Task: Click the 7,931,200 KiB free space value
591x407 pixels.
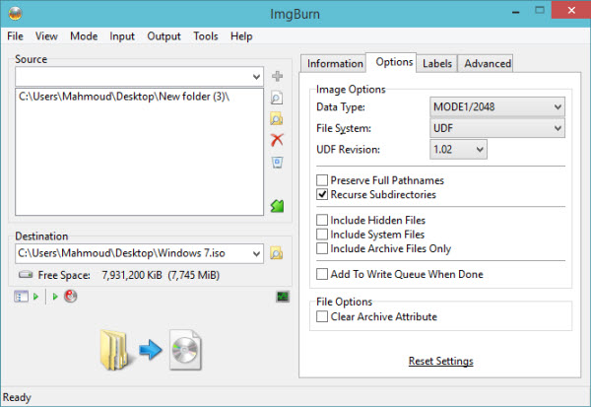Action: (132, 275)
